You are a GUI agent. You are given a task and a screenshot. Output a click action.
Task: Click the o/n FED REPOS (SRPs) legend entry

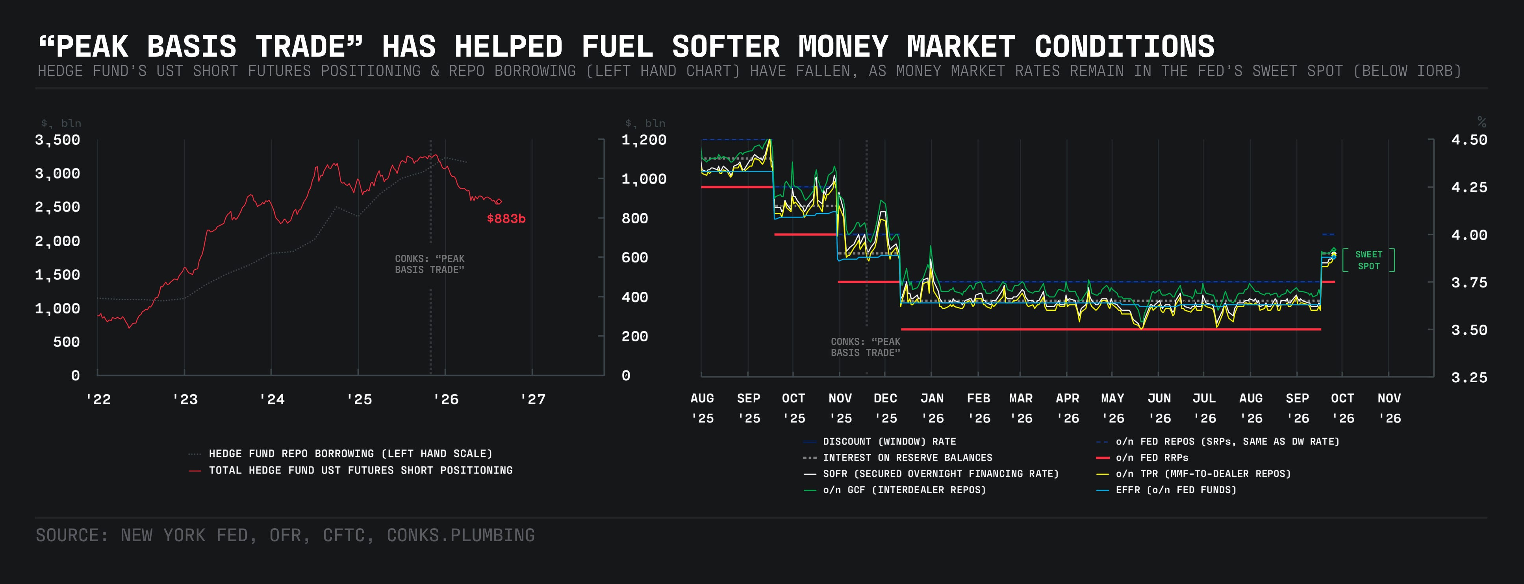pos(1218,442)
